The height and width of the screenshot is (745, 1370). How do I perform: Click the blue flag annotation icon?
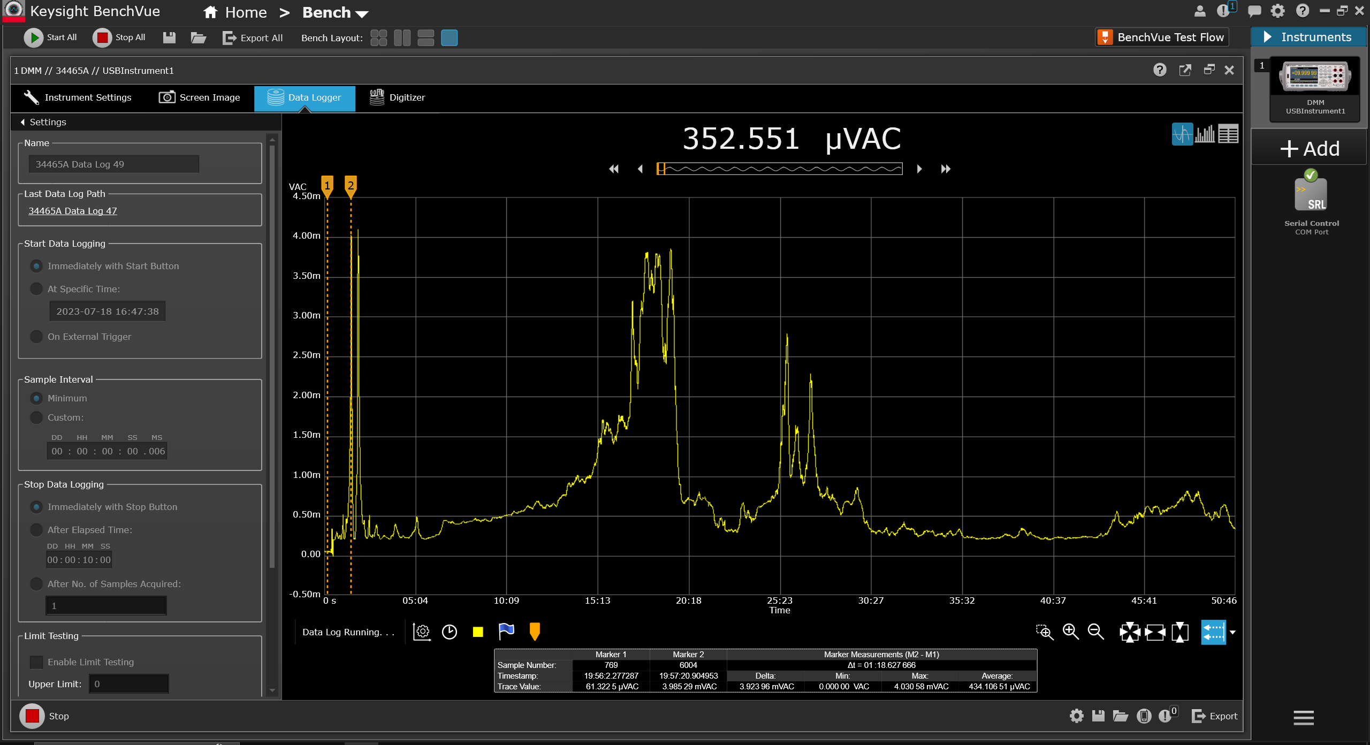click(506, 632)
